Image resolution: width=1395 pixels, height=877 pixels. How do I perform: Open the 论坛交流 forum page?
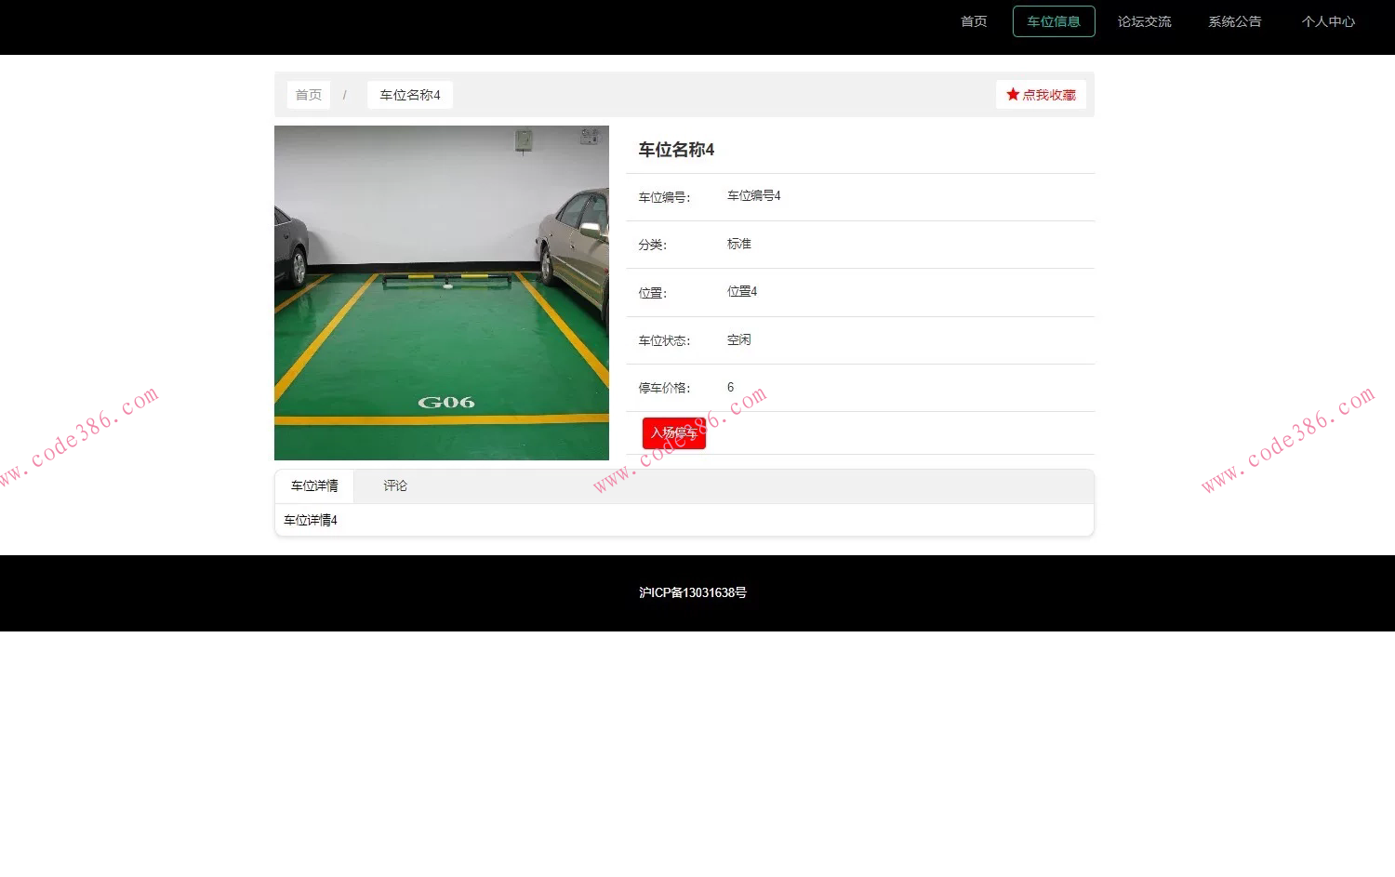click(1144, 20)
